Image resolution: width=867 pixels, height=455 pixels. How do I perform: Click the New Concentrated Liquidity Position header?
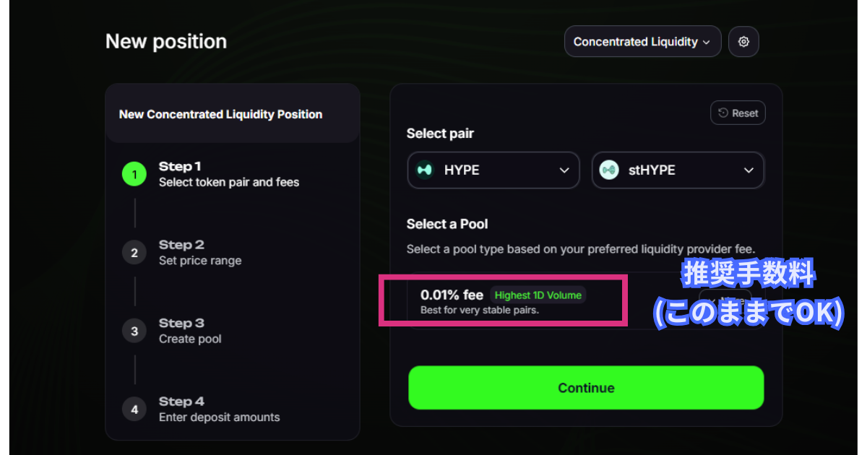click(220, 114)
